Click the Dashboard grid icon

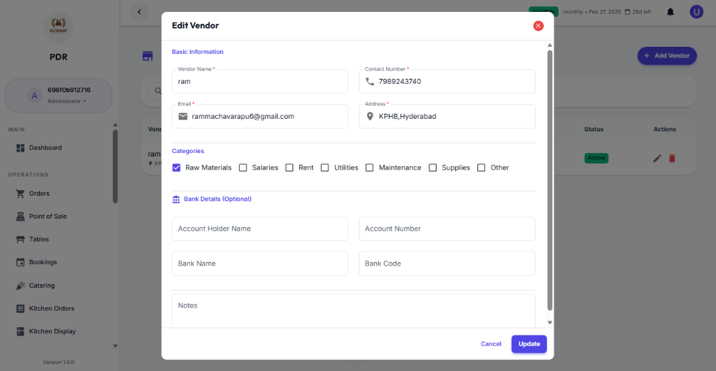pyautogui.click(x=20, y=148)
